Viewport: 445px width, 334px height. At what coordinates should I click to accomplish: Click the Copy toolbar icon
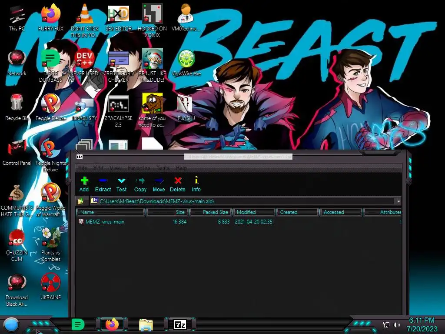point(140,184)
